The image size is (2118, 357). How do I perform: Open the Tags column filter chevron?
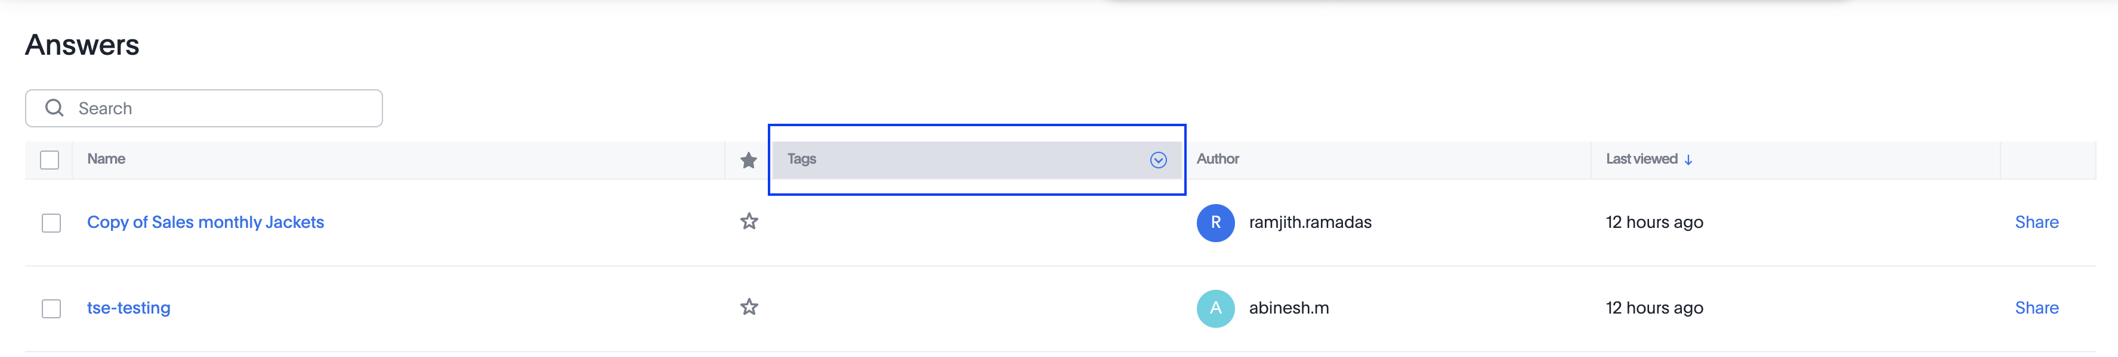(x=1157, y=160)
